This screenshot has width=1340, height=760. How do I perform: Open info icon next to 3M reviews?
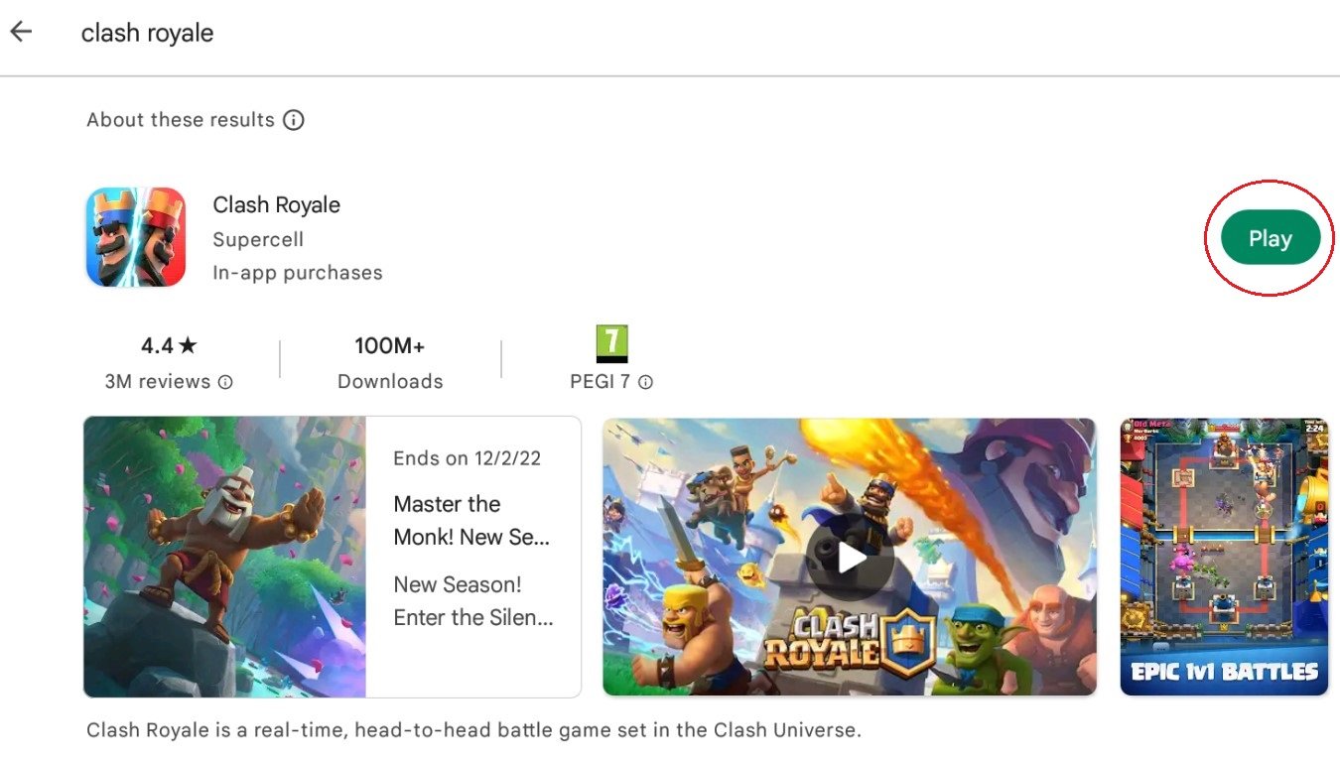coord(225,382)
